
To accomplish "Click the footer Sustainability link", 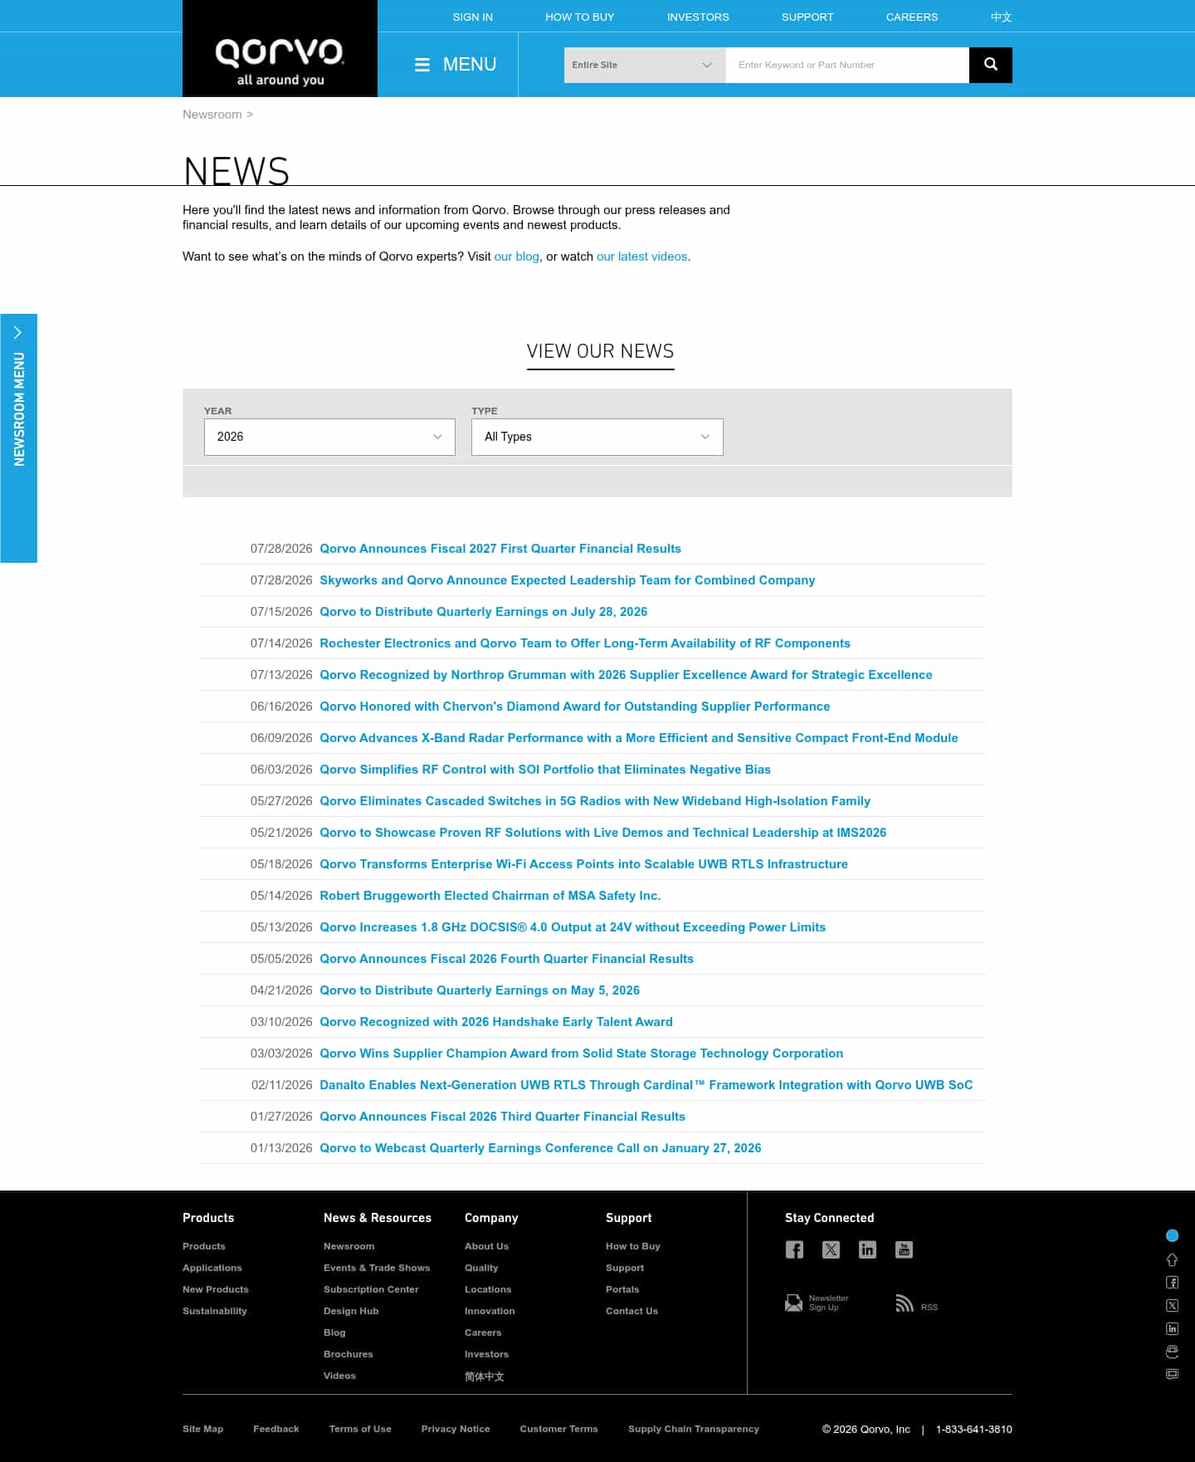I will pos(215,1311).
